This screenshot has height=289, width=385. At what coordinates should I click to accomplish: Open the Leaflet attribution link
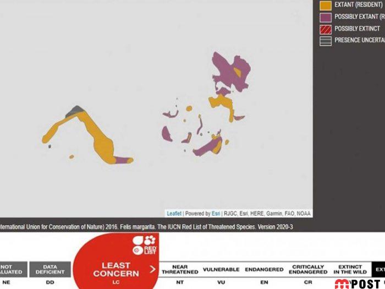[174, 214]
